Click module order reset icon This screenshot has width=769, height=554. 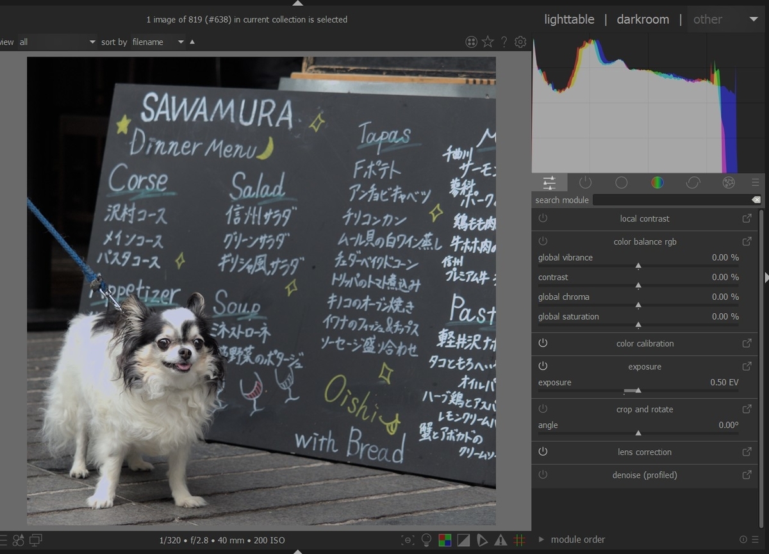[743, 539]
